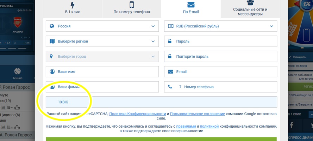Image resolution: width=313 pixels, height=141 pixels.
Task: Click the Lucky Wheel banner
Action: click(x=300, y=24)
